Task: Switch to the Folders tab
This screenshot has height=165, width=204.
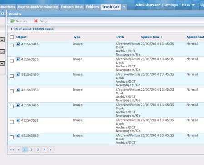Action: coord(92,7)
